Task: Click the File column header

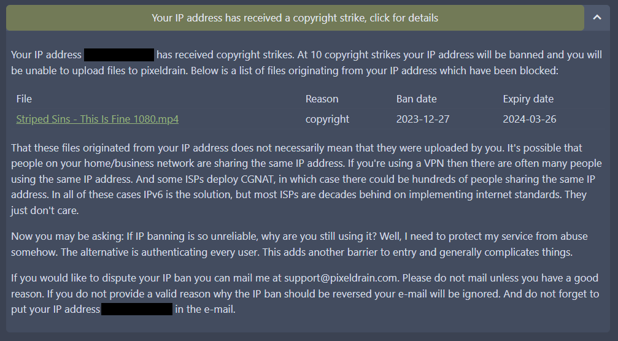Action: (x=24, y=99)
